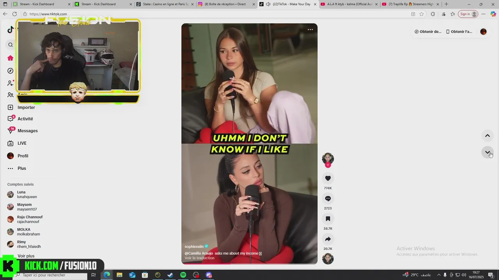Open Rimy rihem_hfaiedh followed account
The height and width of the screenshot is (280, 499).
[24, 244]
